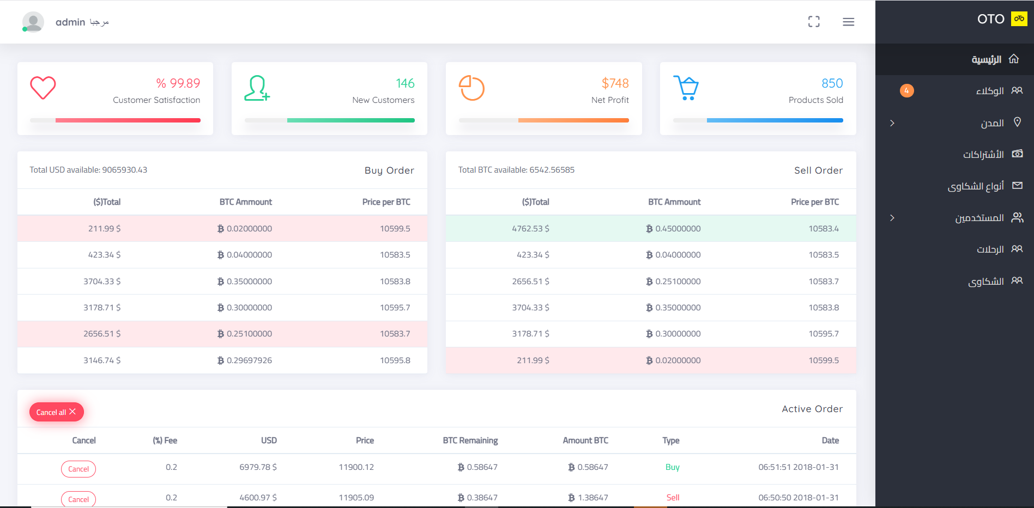Click 'Price per BTC' header in Buy Order
Screen dimensions: 1034x508
tap(386, 202)
